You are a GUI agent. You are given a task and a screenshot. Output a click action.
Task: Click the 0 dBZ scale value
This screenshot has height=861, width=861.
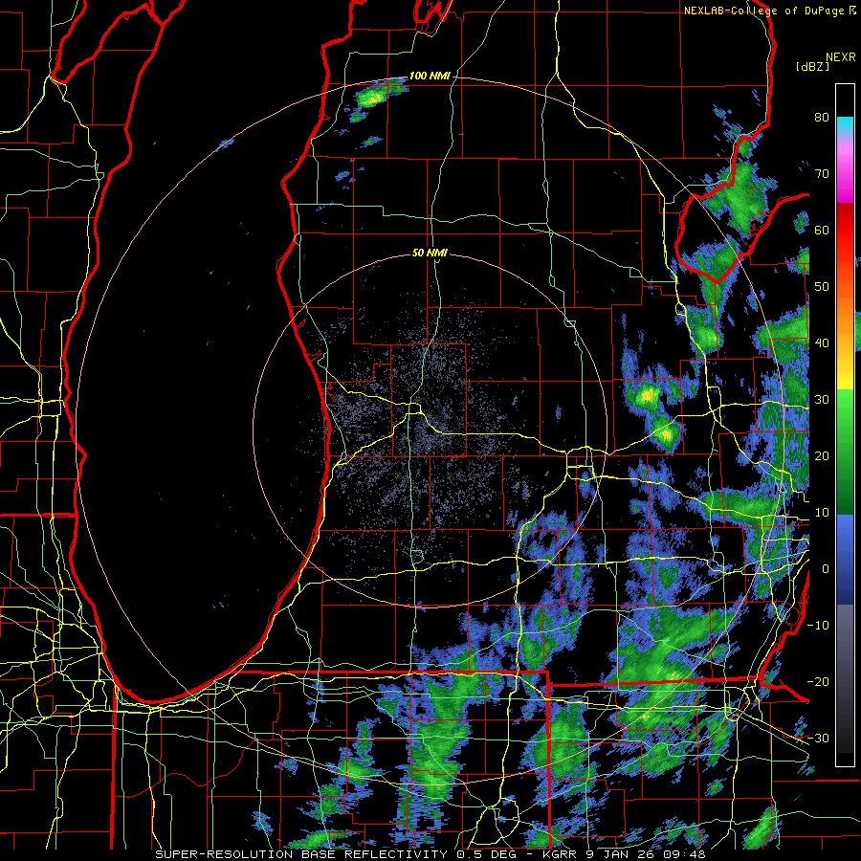pyautogui.click(x=826, y=569)
